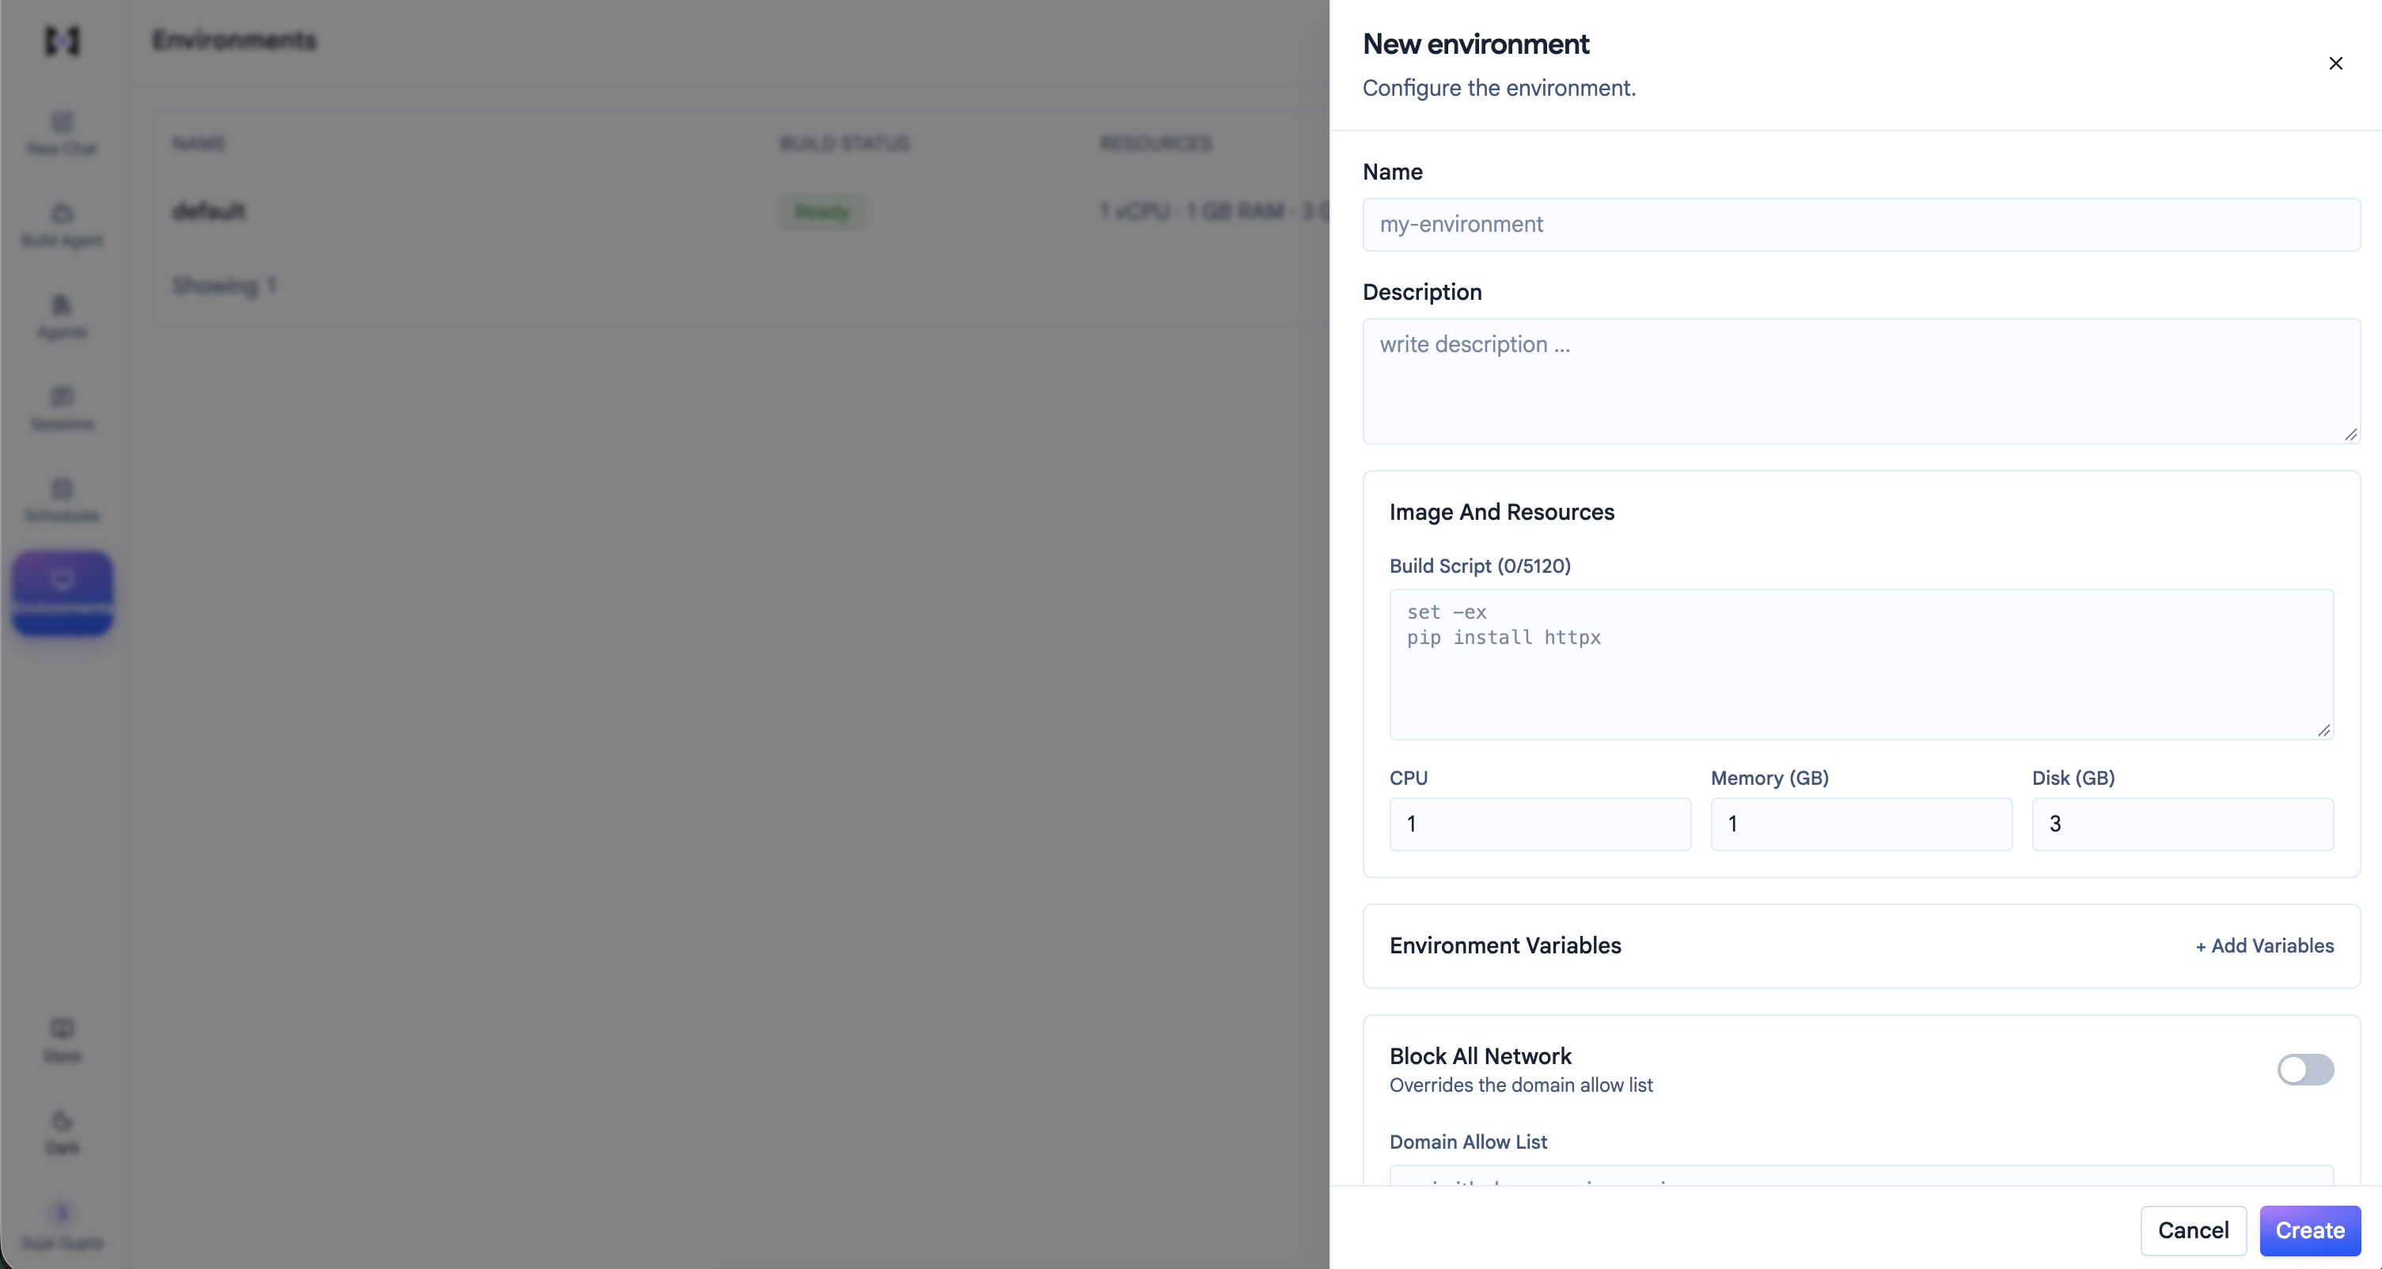Click the Description resize handle

(2350, 434)
